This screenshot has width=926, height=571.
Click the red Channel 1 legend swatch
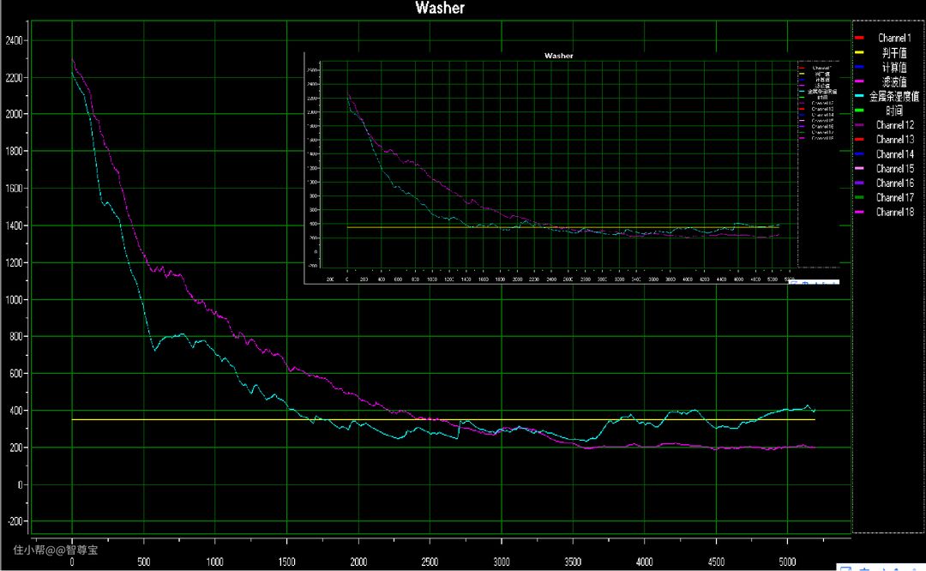859,38
